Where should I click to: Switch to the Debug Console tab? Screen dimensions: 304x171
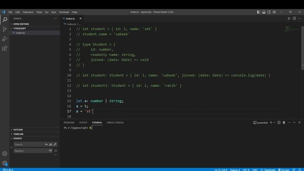pos(115,123)
